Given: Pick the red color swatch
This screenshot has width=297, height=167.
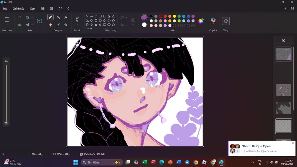Looking at the screenshot, I should (165, 16).
